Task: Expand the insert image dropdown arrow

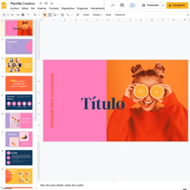Action: click(x=58, y=15)
